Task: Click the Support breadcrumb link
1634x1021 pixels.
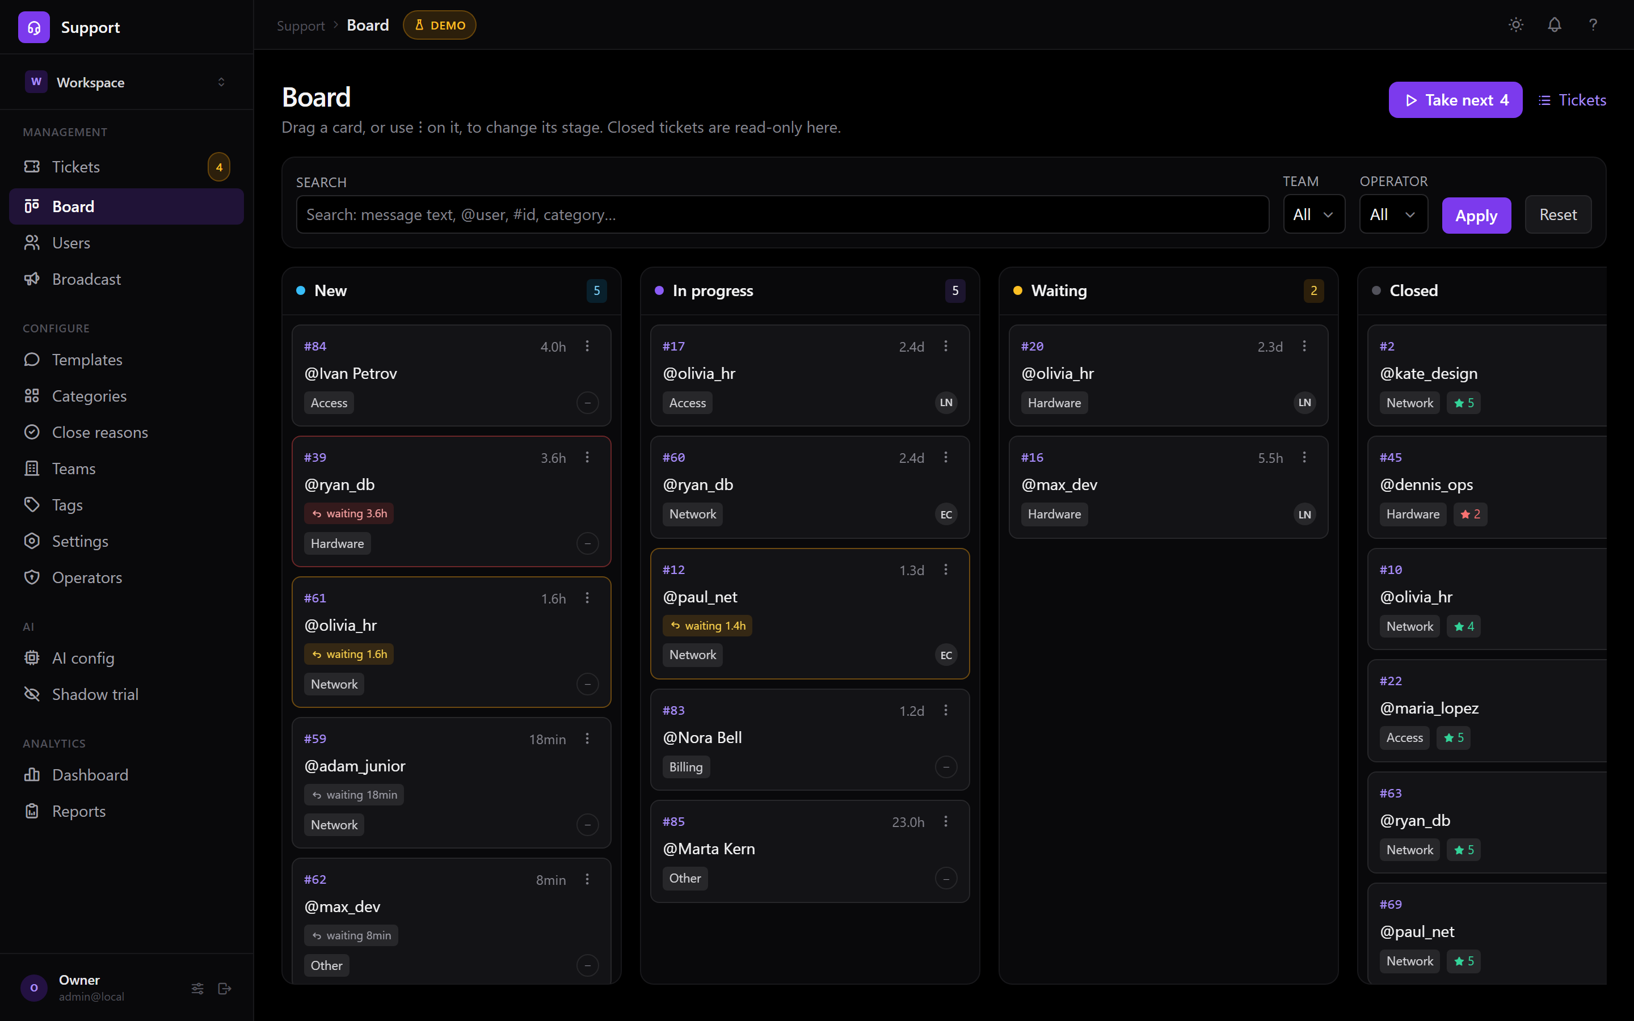Action: (x=301, y=26)
